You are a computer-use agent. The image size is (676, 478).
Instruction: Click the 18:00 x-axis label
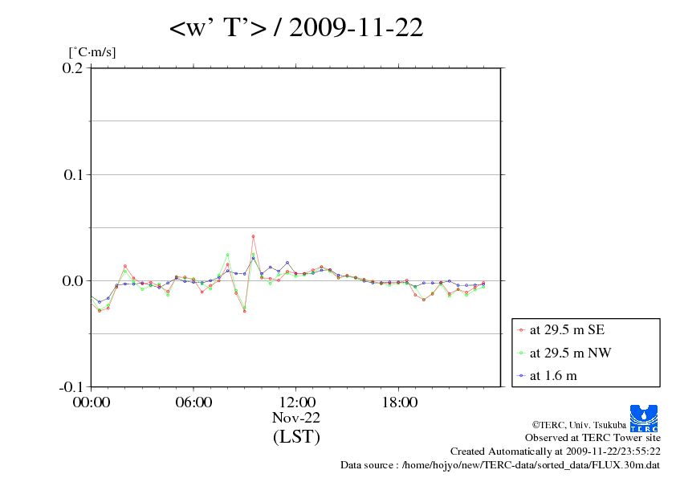pyautogui.click(x=399, y=402)
